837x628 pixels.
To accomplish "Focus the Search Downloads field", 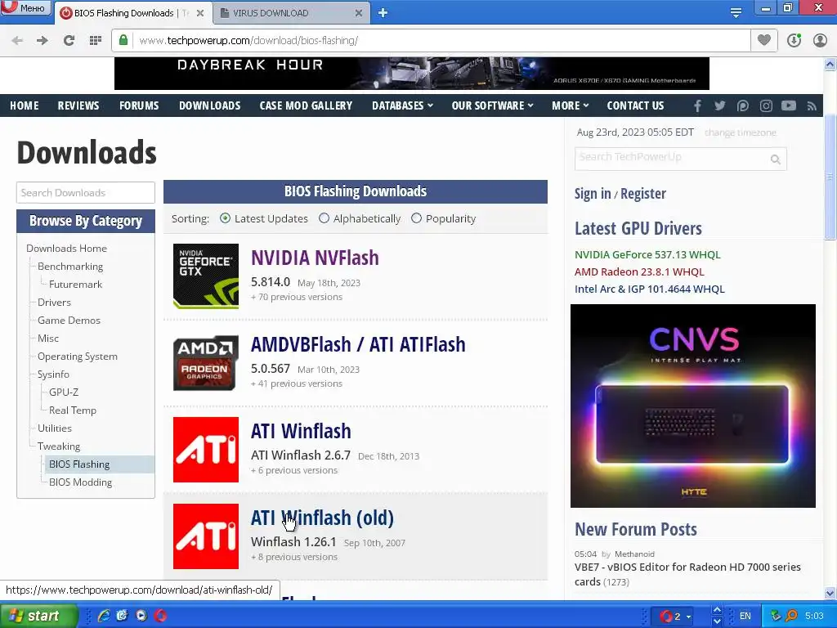I will (x=85, y=193).
